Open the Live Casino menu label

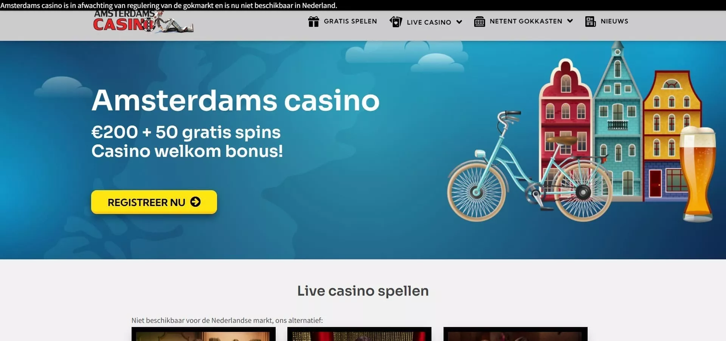pyautogui.click(x=429, y=22)
